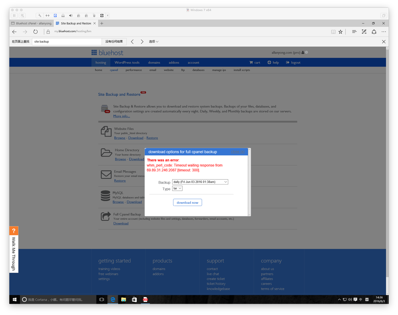Collapse the VM toolbar arrow
Viewport: 398px width, 315px height.
tap(108, 15)
